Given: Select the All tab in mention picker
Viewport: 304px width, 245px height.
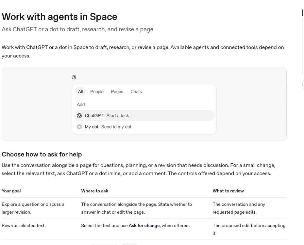Looking at the screenshot, I should tap(80, 91).
